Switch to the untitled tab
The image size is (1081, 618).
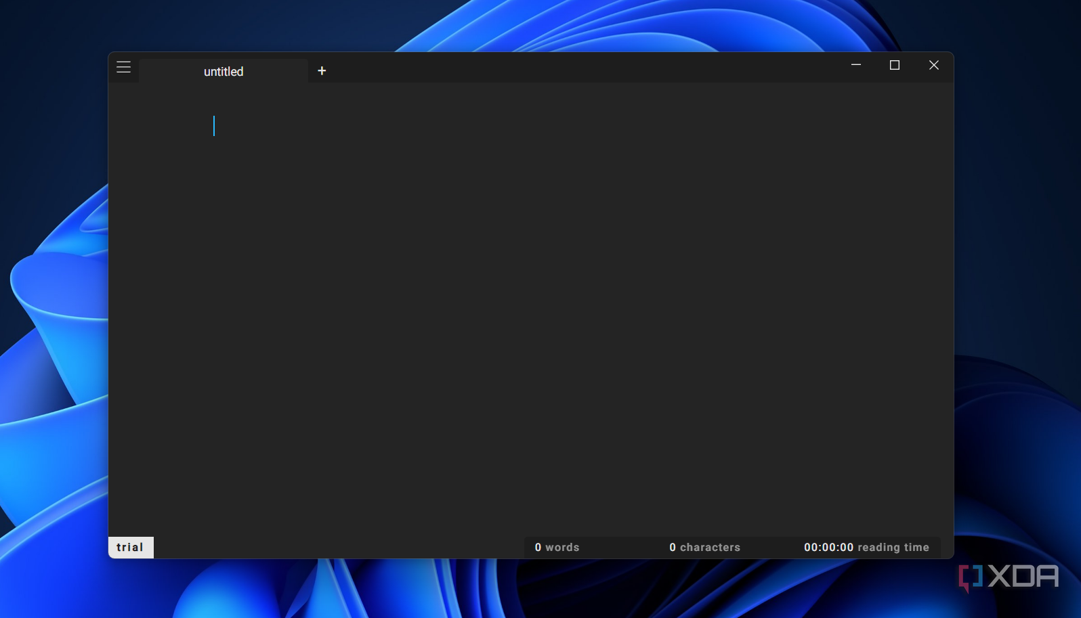[224, 71]
